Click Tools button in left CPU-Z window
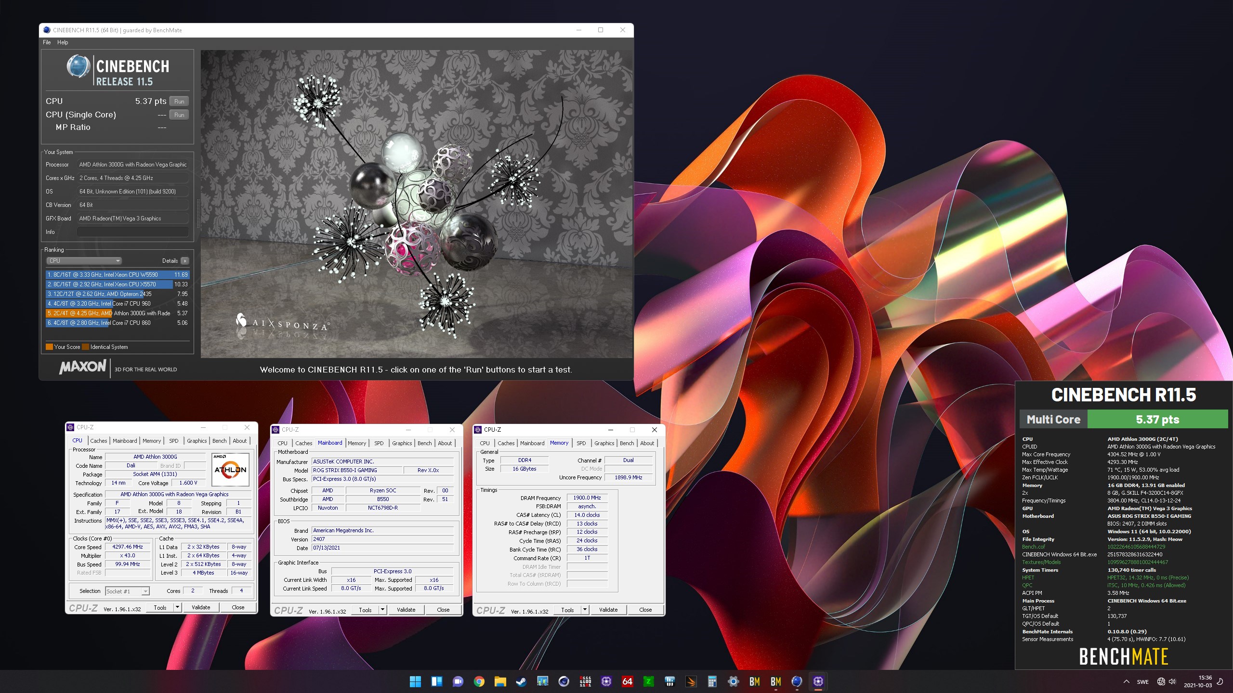Image resolution: width=1233 pixels, height=693 pixels. point(160,607)
